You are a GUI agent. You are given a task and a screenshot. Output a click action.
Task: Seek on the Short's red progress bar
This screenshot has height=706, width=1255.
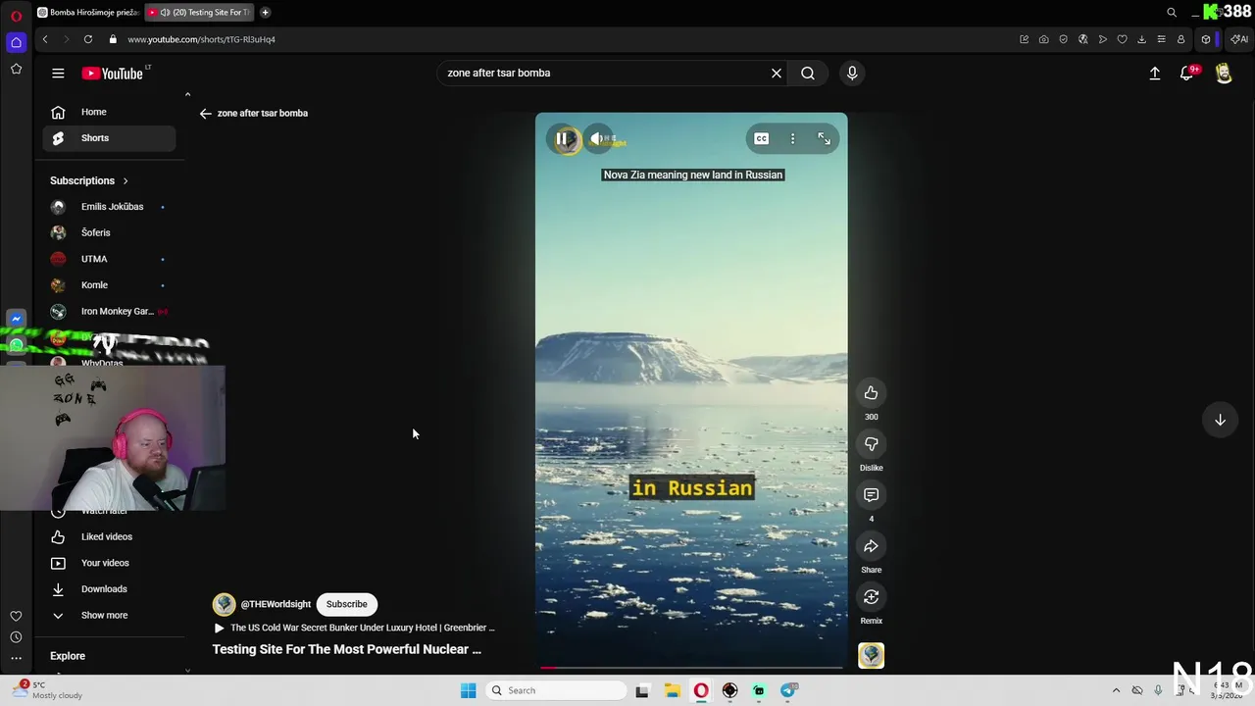click(x=691, y=668)
